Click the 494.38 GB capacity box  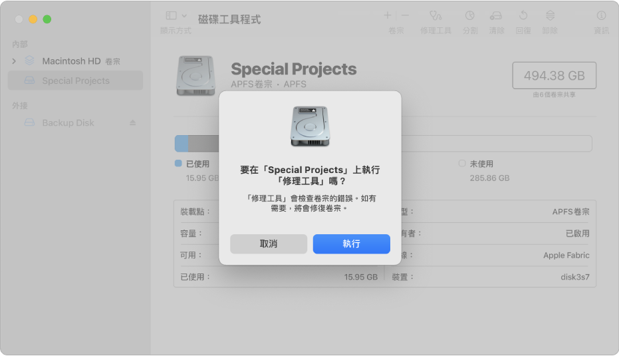(x=555, y=75)
